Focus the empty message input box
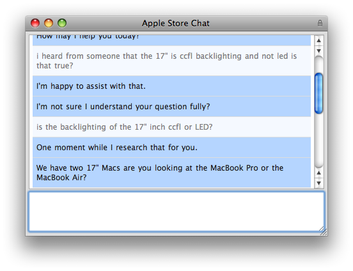The image size is (353, 271). (x=176, y=212)
